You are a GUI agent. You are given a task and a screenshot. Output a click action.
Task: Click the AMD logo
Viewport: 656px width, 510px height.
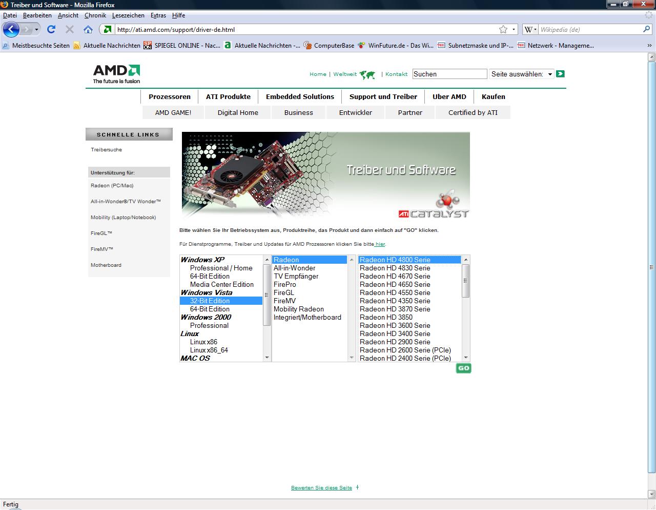[x=116, y=74]
